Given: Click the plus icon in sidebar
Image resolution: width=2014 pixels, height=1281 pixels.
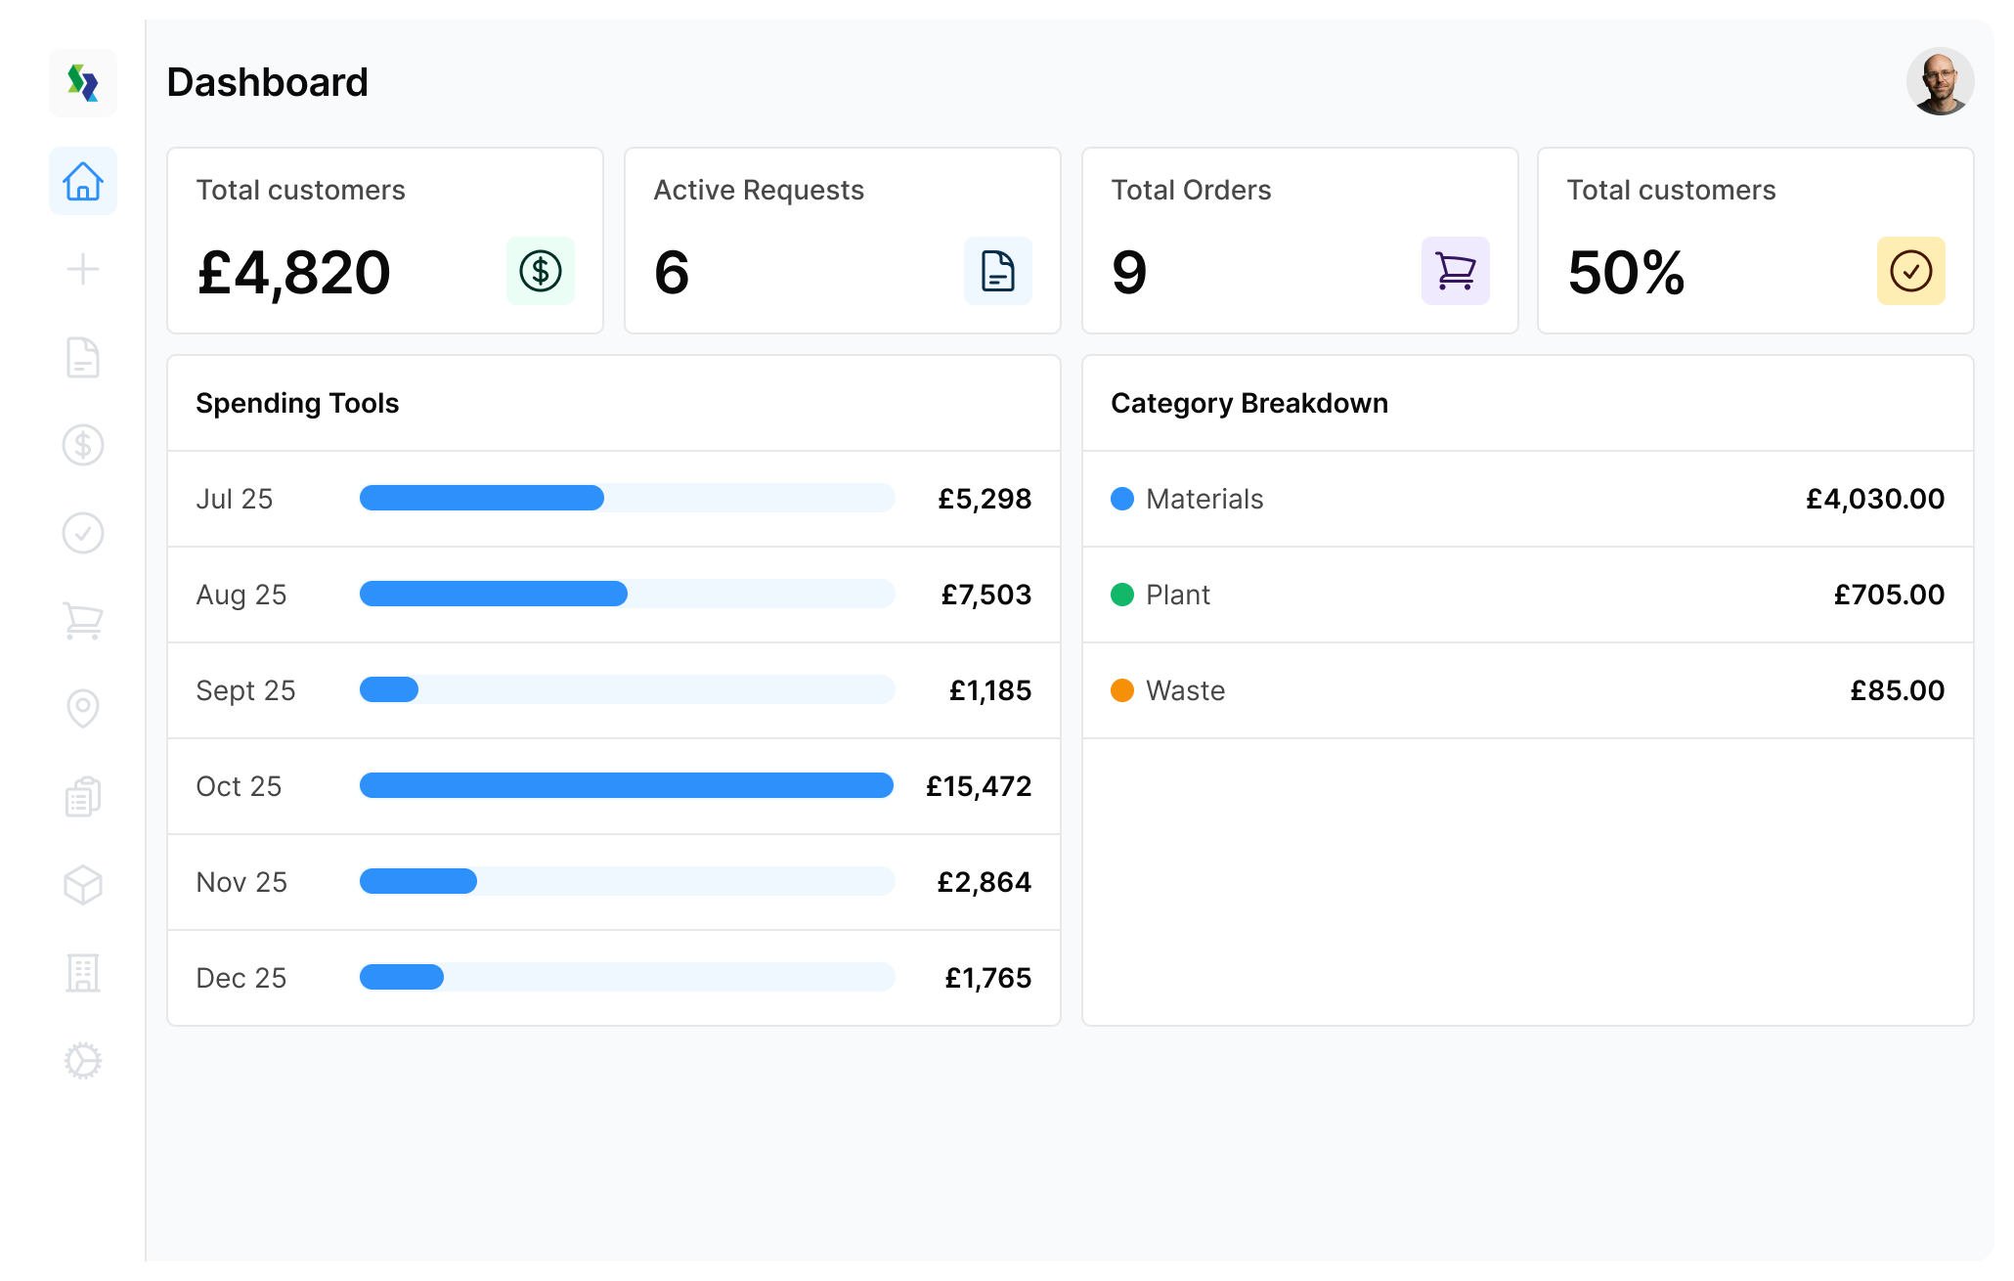Looking at the screenshot, I should [83, 269].
